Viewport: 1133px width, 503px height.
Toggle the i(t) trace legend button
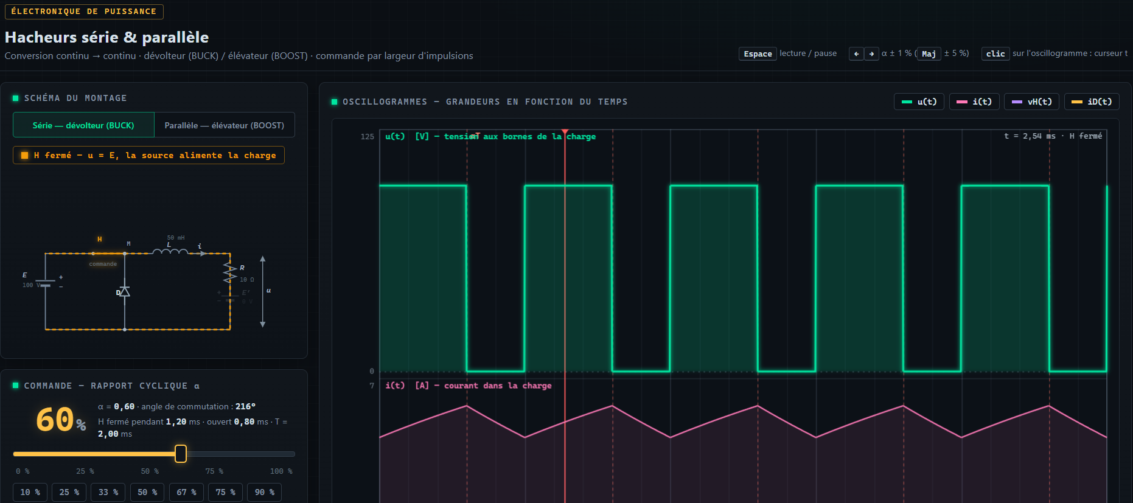974,102
